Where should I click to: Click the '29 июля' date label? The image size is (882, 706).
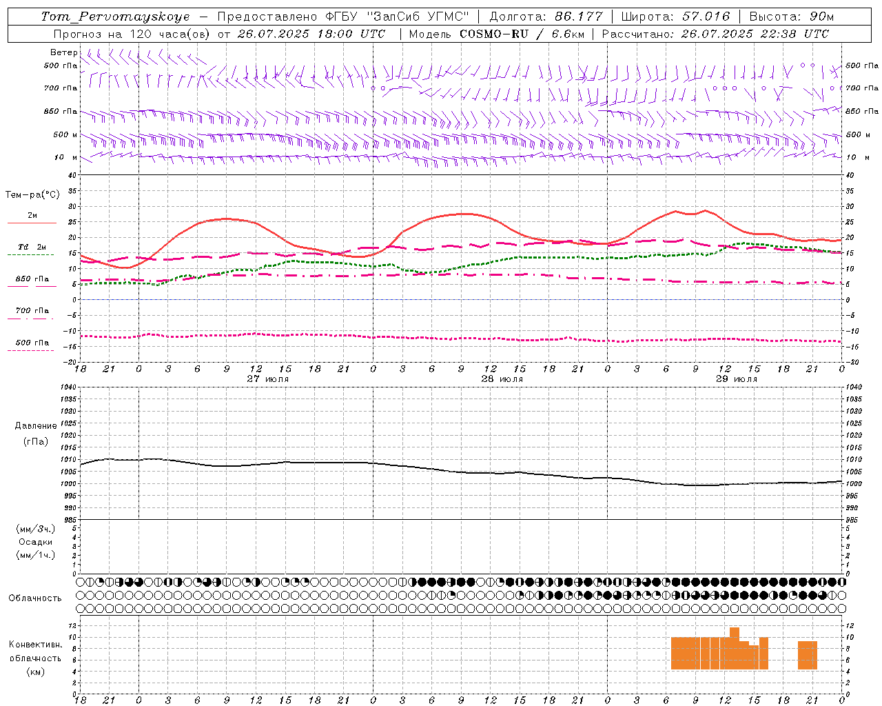tap(737, 379)
